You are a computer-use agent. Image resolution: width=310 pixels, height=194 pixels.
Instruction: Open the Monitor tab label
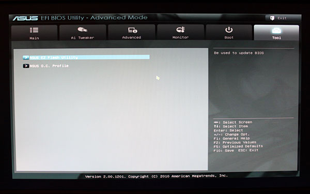pyautogui.click(x=180, y=37)
